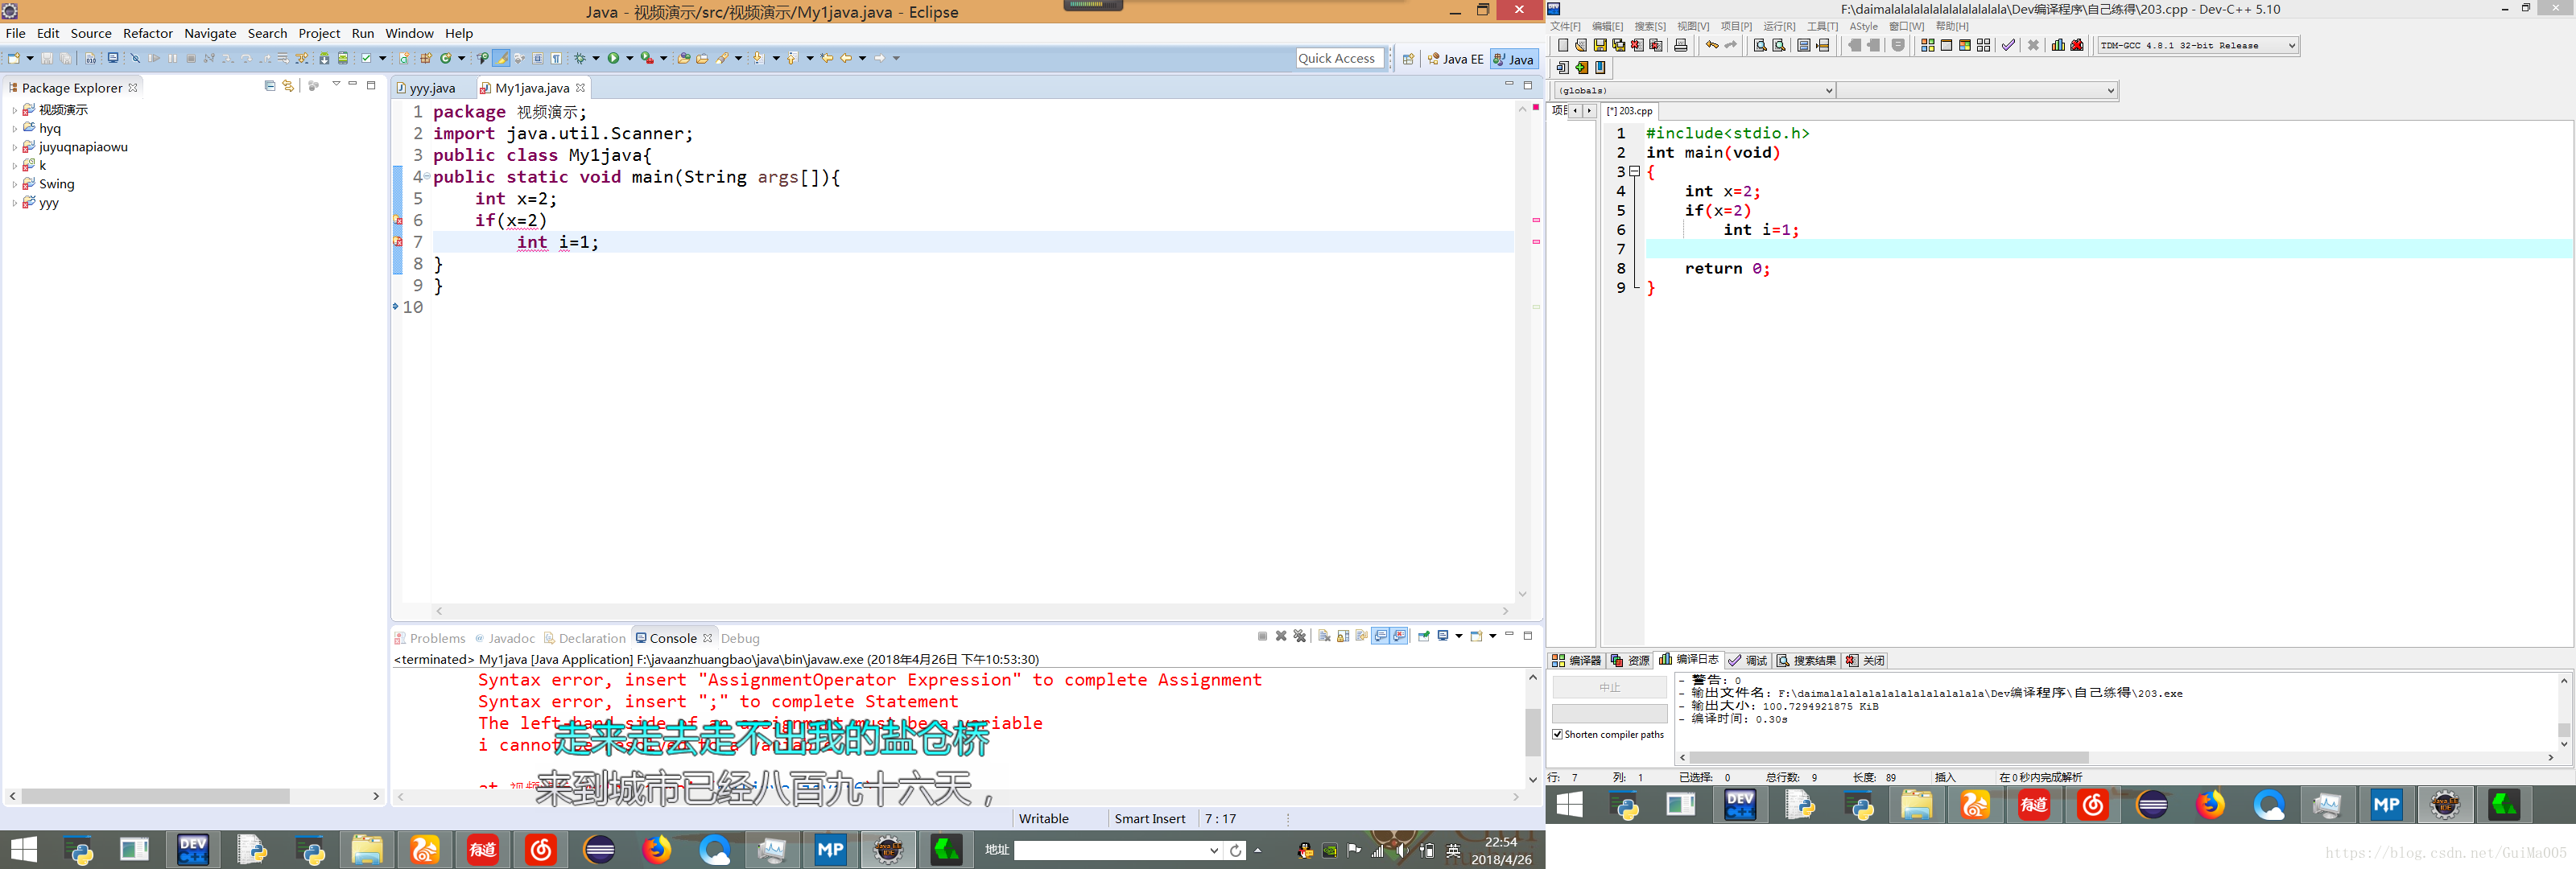
Task: Click Eclipse's Save toolbar icon
Action: click(47, 58)
